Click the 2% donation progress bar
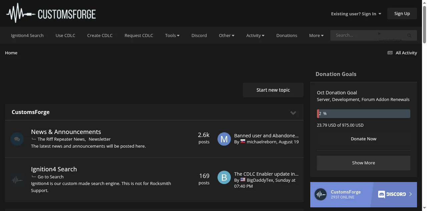 (x=364, y=114)
